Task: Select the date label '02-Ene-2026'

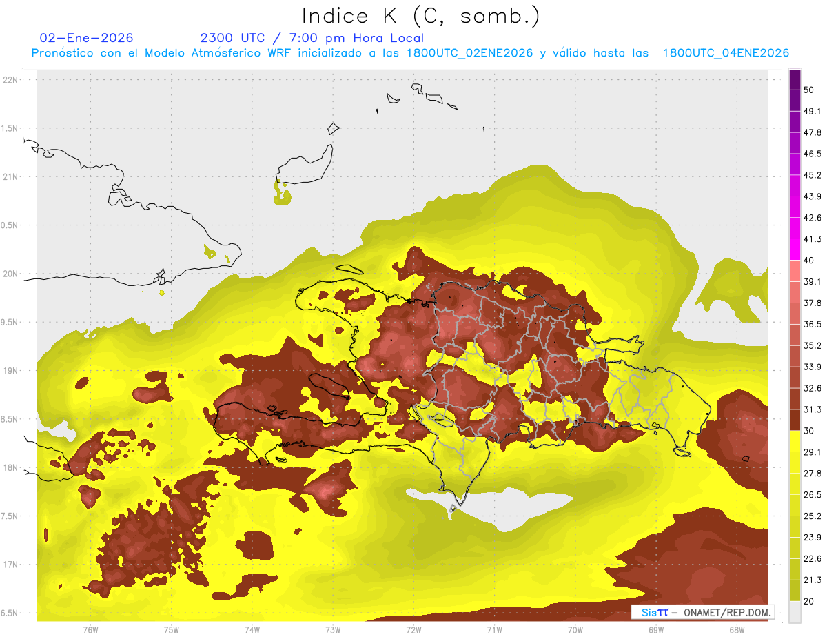Action: [87, 38]
